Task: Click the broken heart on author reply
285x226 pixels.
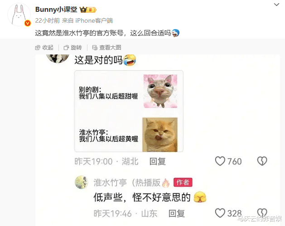Action: point(262,213)
